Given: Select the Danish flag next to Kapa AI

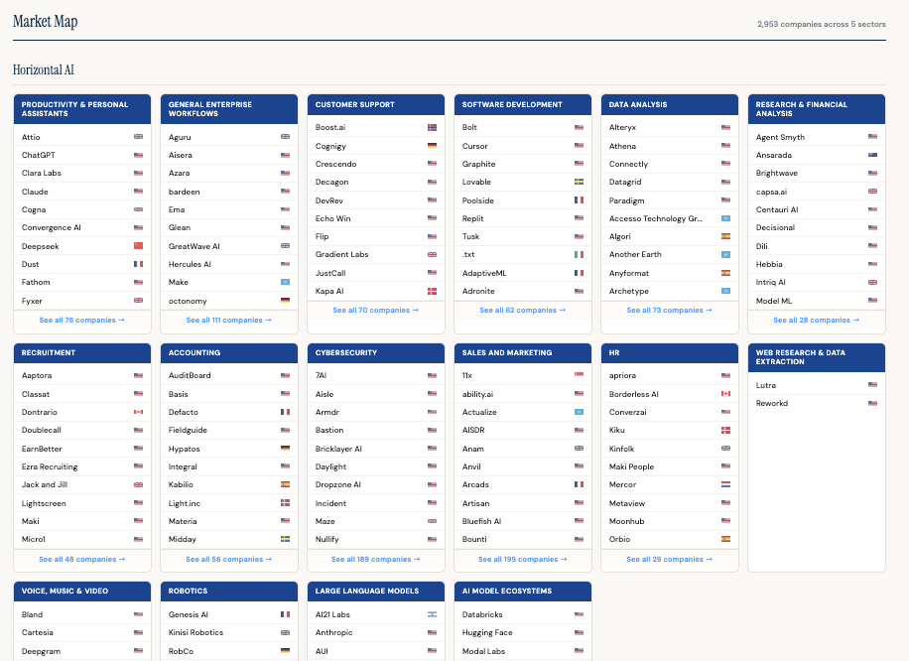Looking at the screenshot, I should tap(431, 291).
